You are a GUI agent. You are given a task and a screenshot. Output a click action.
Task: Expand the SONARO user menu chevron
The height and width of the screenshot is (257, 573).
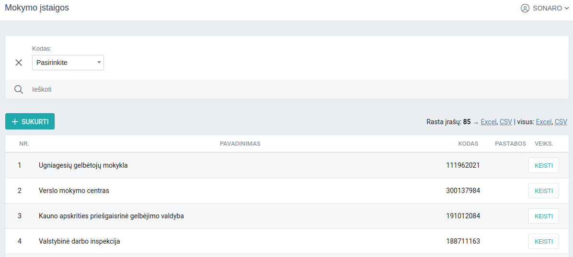(x=567, y=9)
